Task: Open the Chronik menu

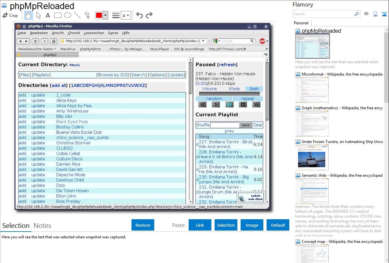Action: click(x=74, y=33)
